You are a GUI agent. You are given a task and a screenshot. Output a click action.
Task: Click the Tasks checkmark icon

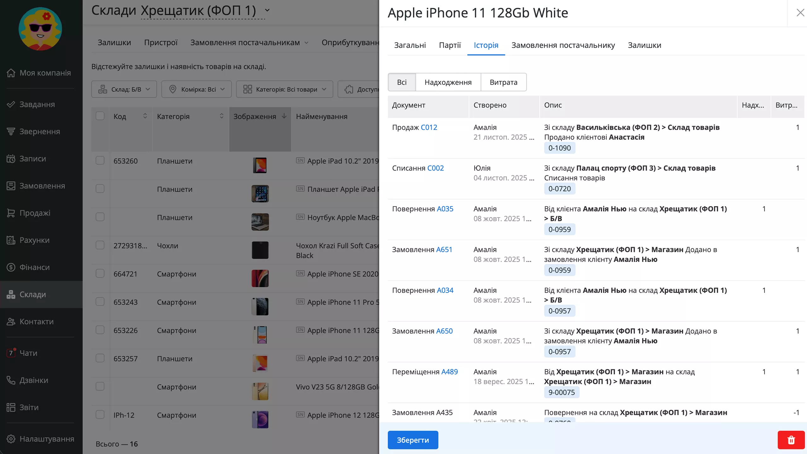11,104
